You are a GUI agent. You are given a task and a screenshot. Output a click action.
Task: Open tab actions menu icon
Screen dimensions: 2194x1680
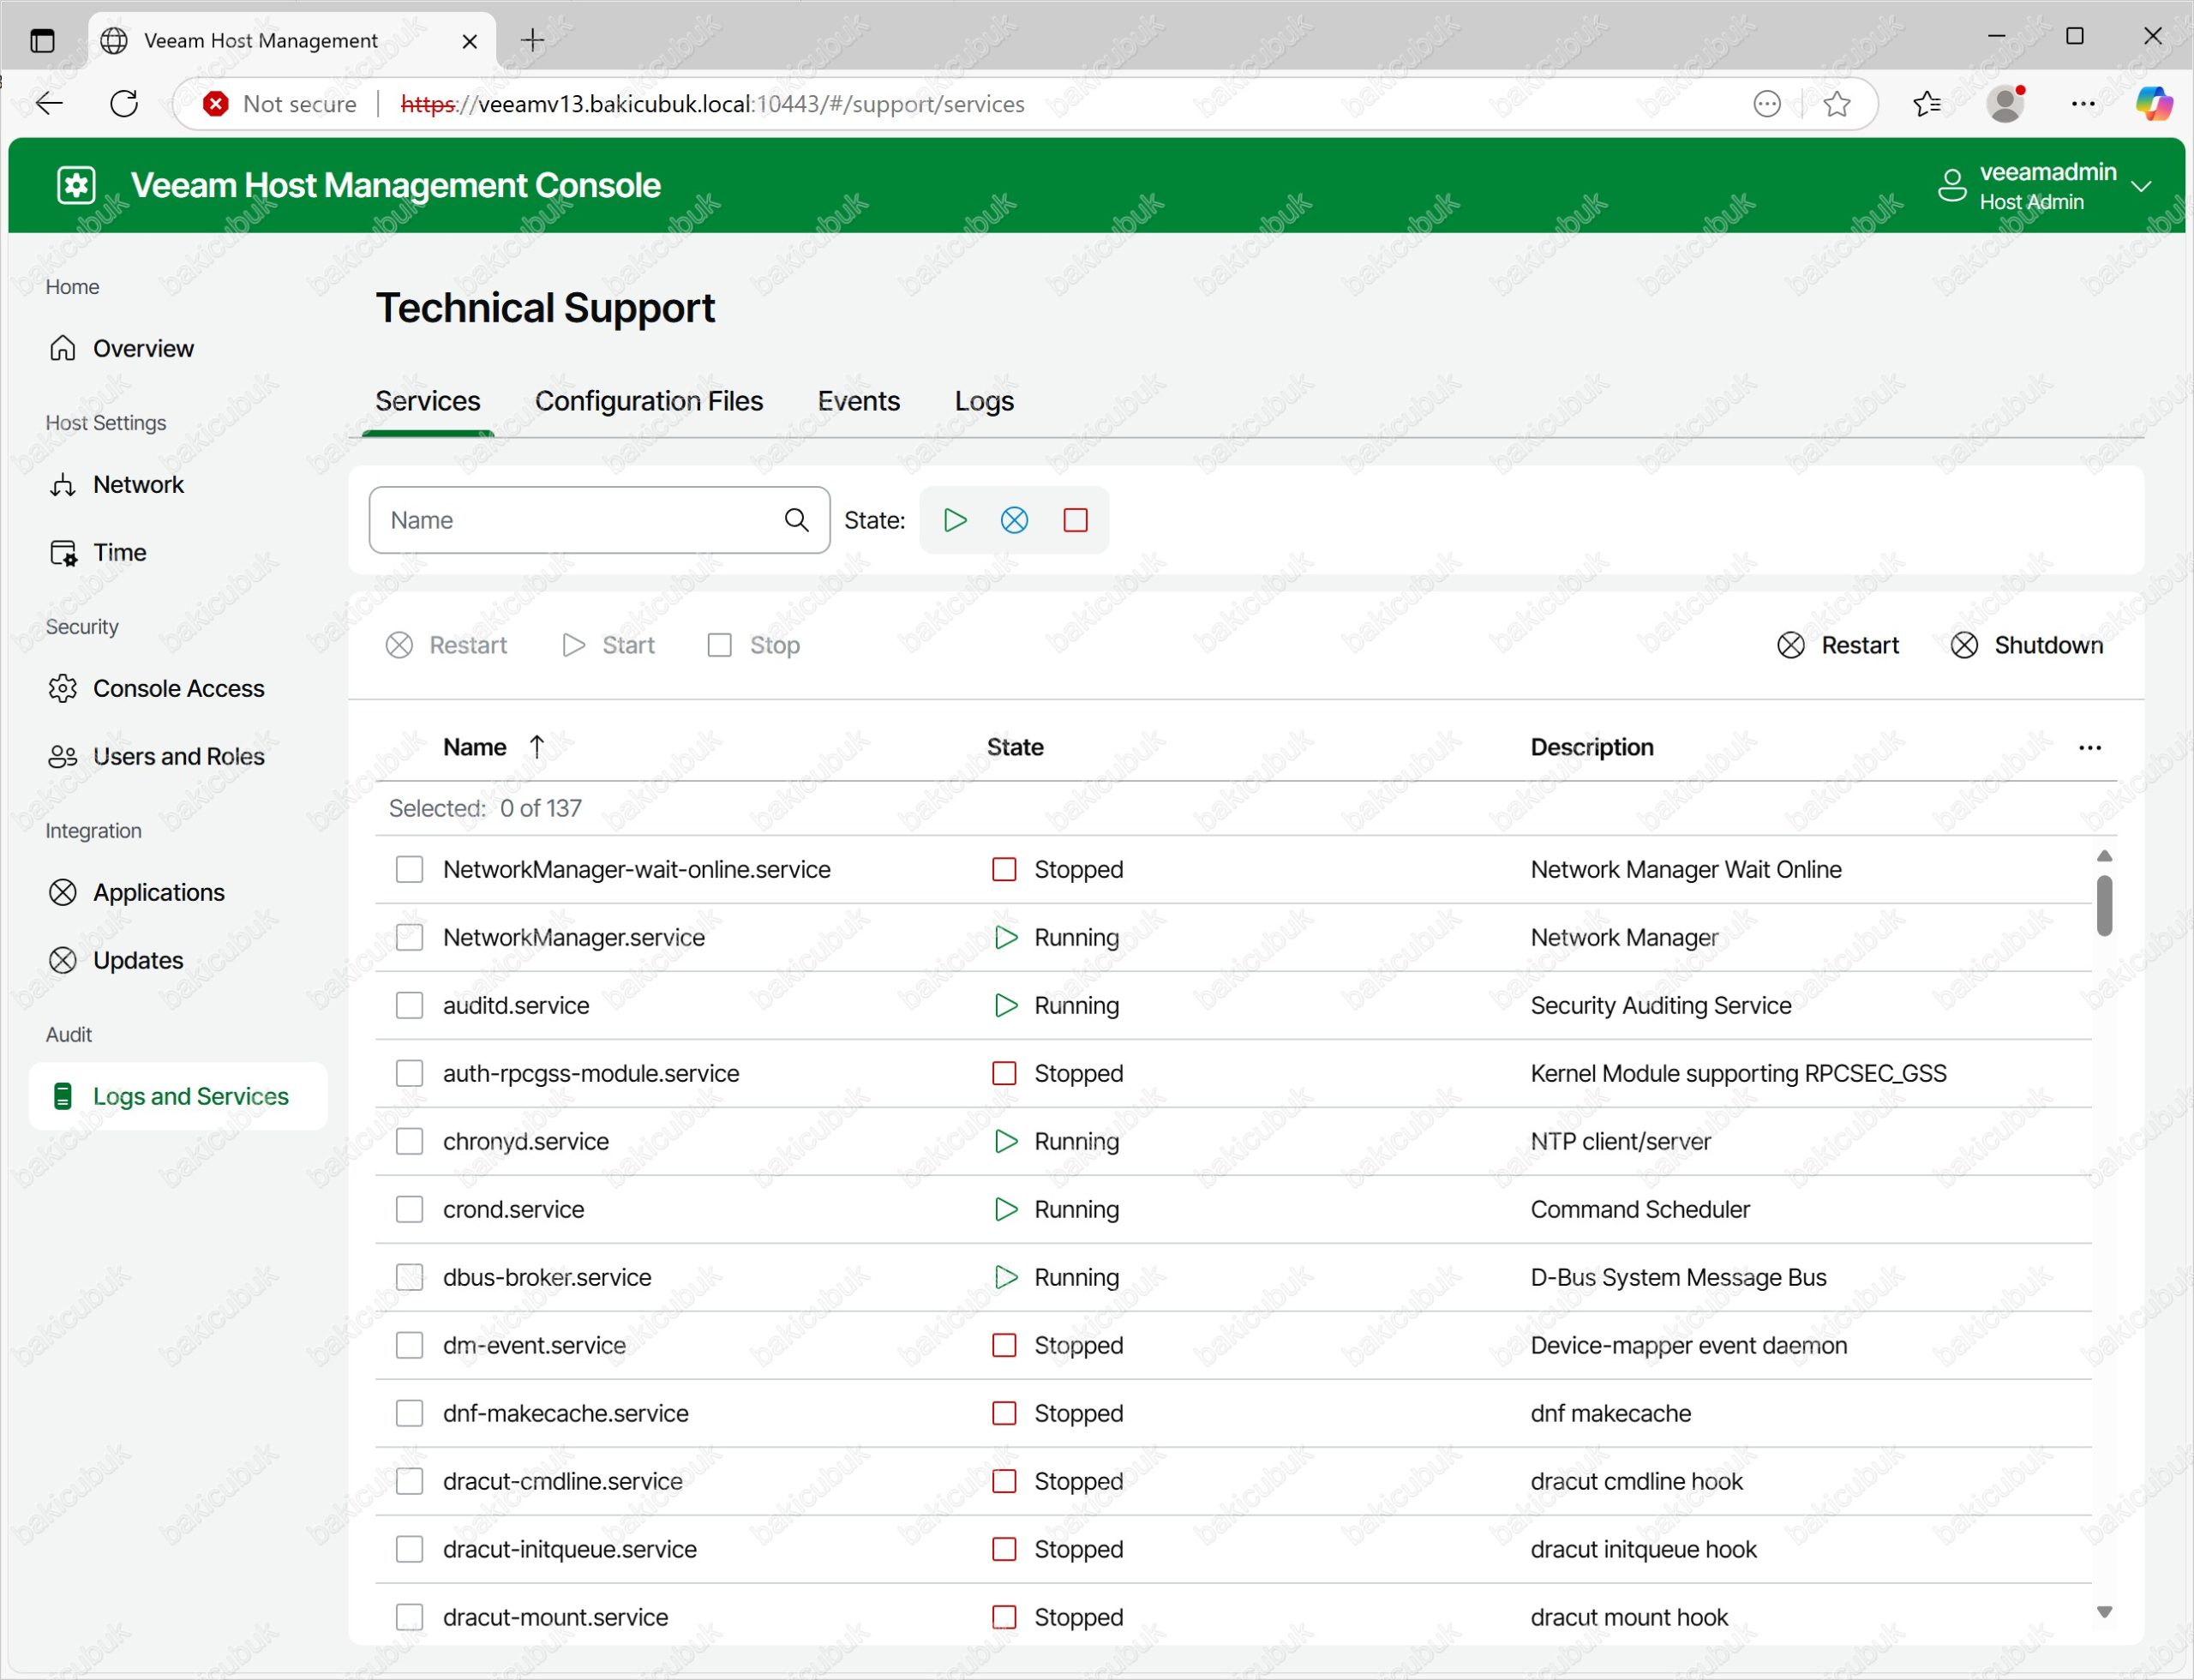pos(42,41)
